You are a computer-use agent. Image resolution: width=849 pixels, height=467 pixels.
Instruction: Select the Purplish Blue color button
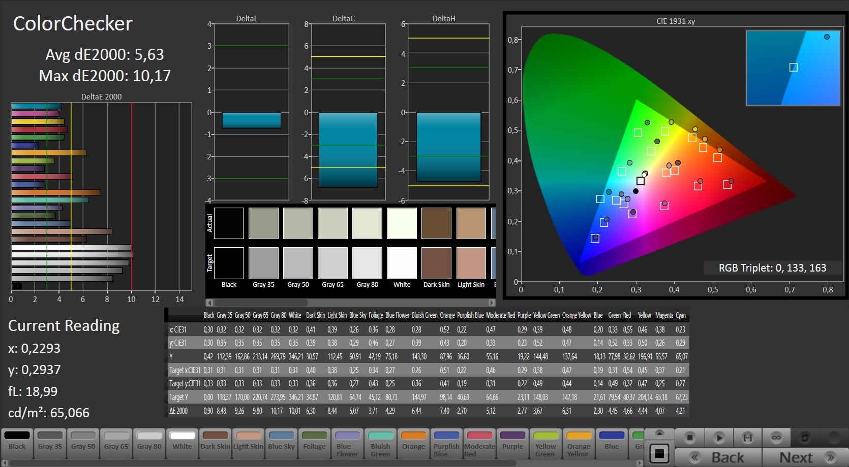[x=446, y=444]
